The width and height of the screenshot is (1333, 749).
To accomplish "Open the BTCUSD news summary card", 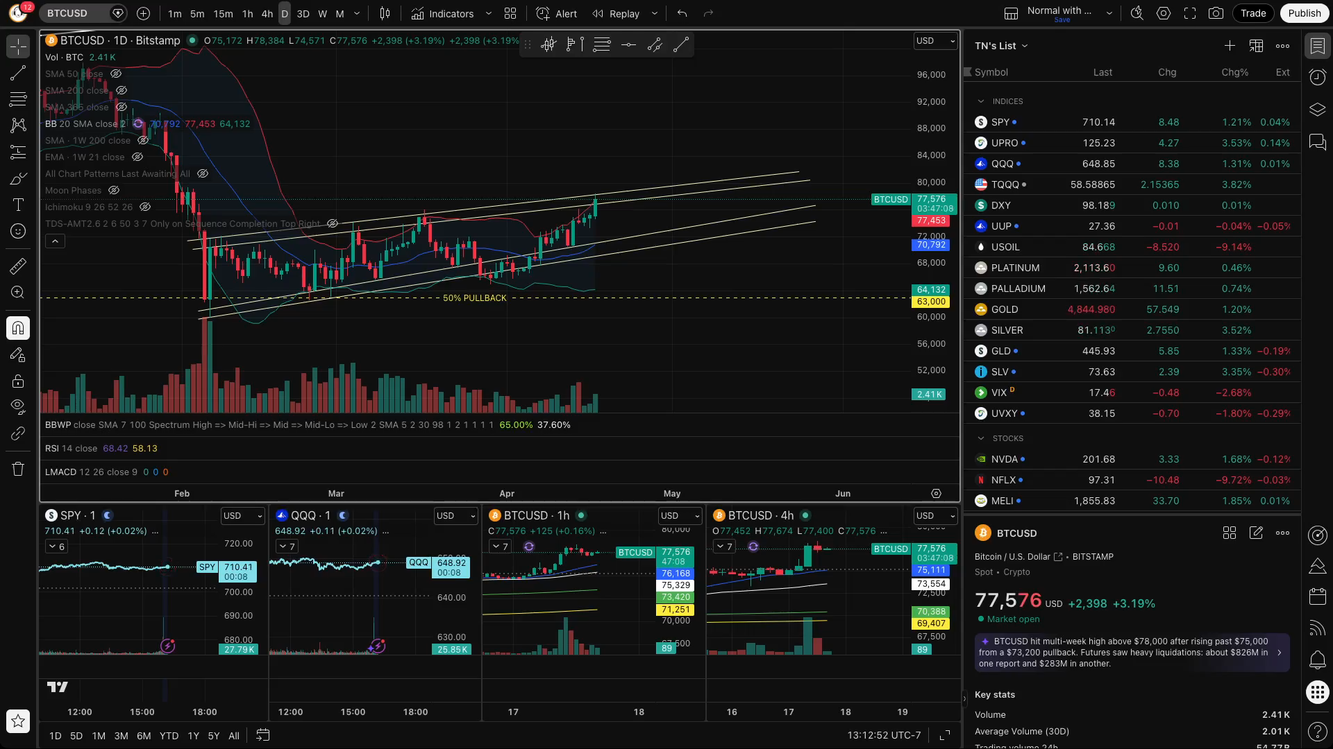I will [x=1132, y=653].
